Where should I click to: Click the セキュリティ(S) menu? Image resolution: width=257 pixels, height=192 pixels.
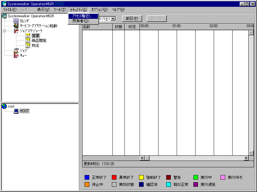(78, 10)
